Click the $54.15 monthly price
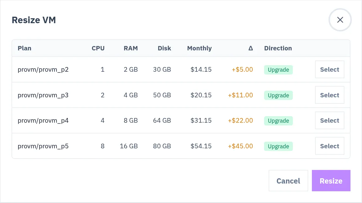This screenshot has width=362, height=203. 201,146
